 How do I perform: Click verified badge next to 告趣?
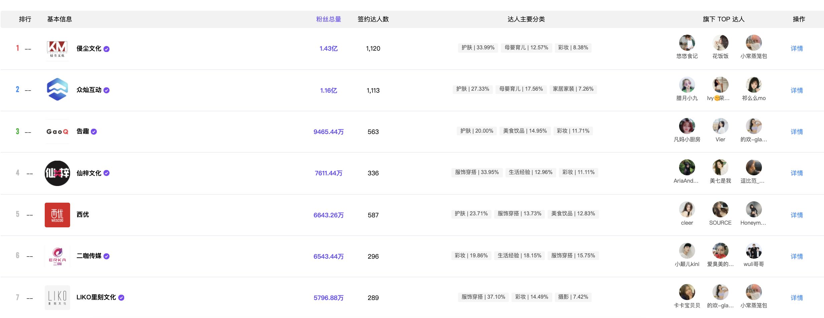(94, 132)
